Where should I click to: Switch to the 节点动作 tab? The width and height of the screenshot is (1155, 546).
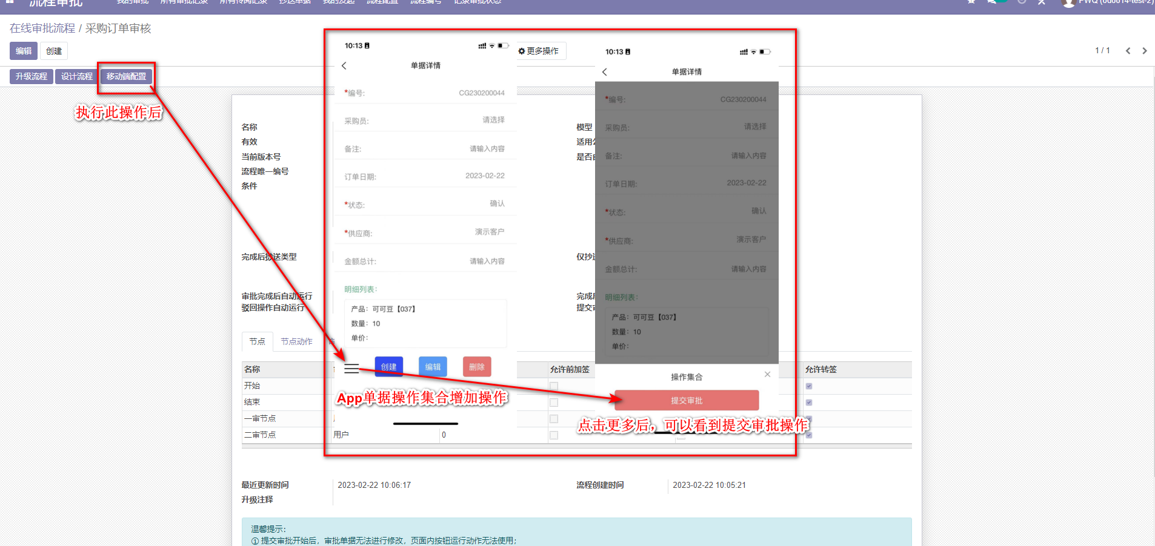(296, 342)
